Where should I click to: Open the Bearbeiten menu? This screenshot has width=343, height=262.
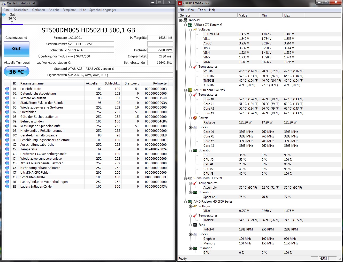click(21, 10)
